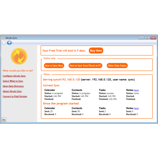
Task: Minimize the Akruto Sync window
Action: (141, 38)
